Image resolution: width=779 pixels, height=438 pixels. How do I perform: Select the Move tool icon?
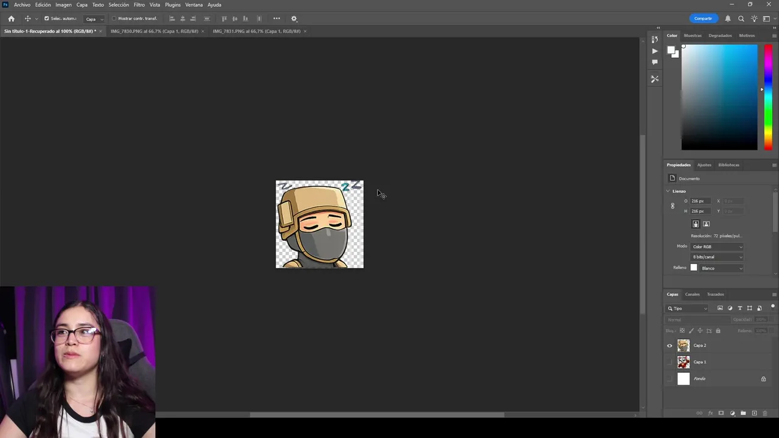27,19
